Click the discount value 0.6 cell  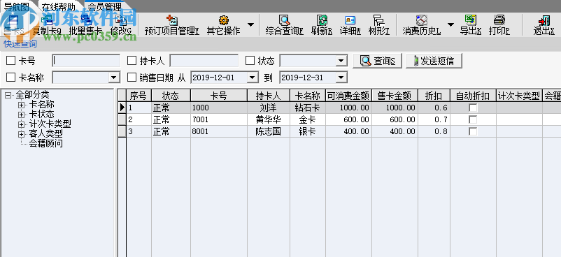(x=434, y=108)
